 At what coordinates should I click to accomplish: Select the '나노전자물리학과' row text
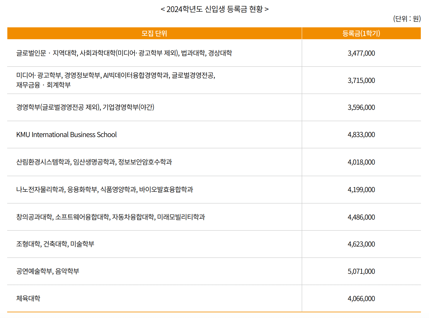pyautogui.click(x=105, y=189)
